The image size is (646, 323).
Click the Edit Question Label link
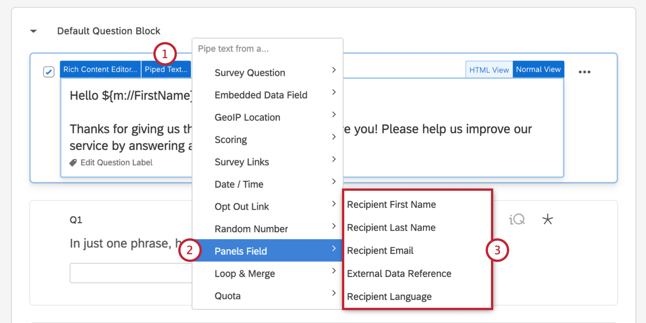tap(116, 163)
